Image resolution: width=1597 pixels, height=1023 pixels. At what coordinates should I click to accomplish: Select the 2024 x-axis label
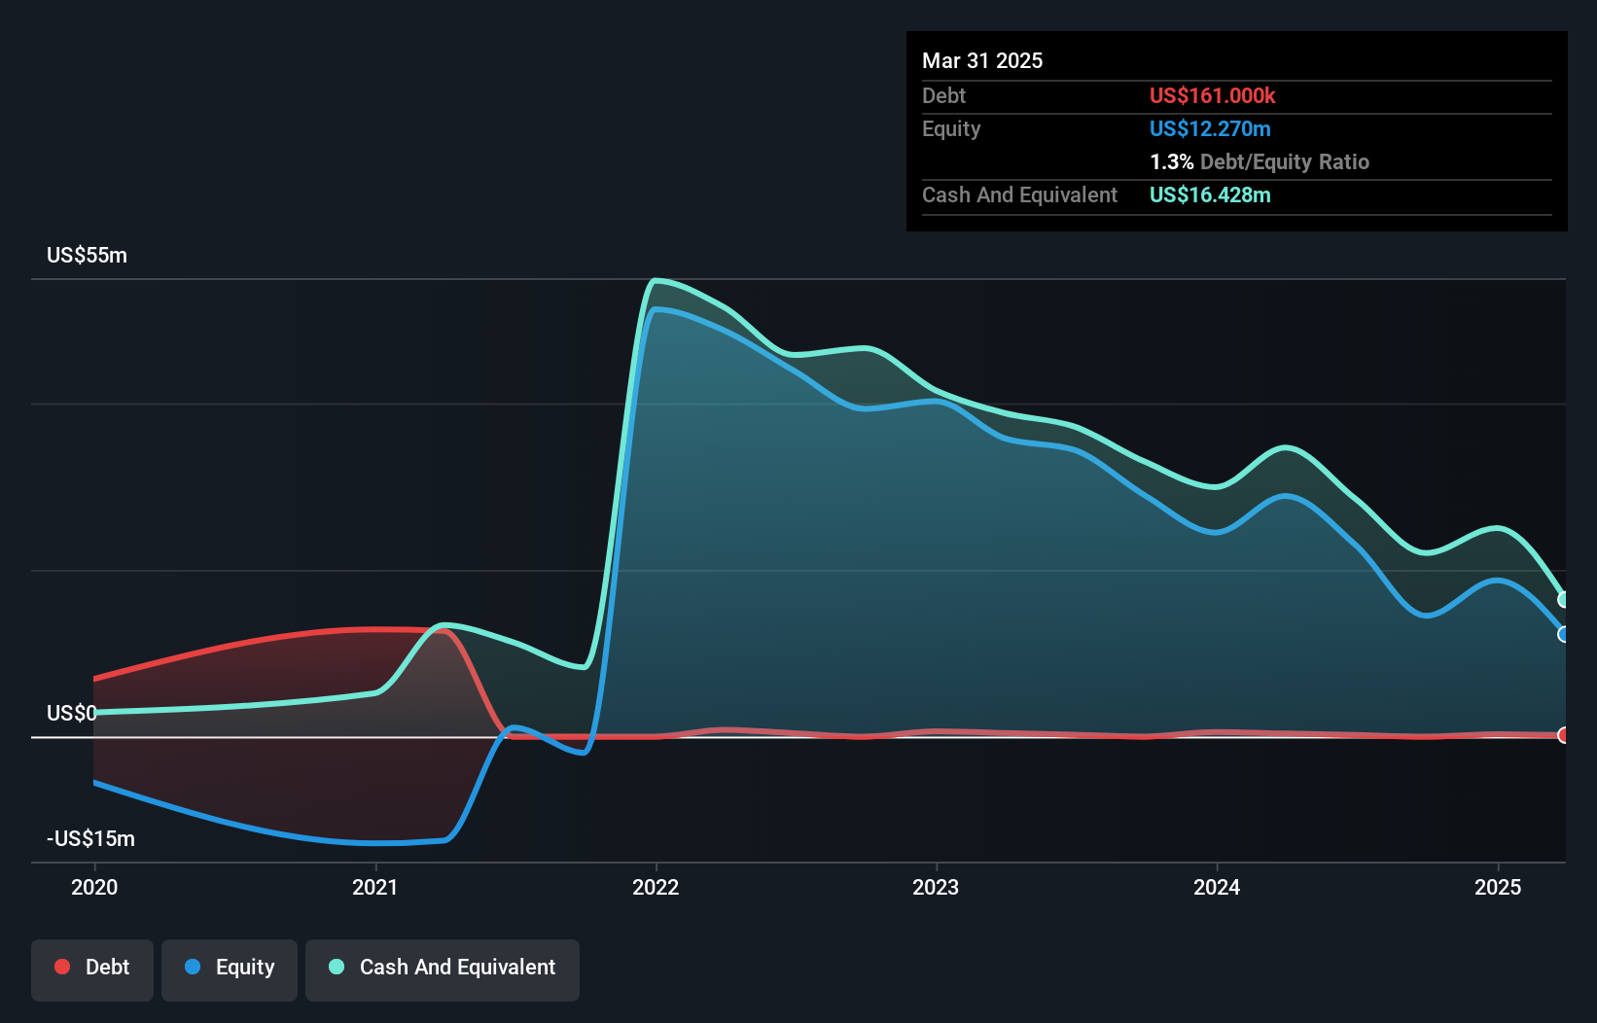pos(1217,887)
